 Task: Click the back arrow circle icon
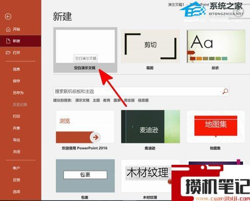[x=8, y=17]
